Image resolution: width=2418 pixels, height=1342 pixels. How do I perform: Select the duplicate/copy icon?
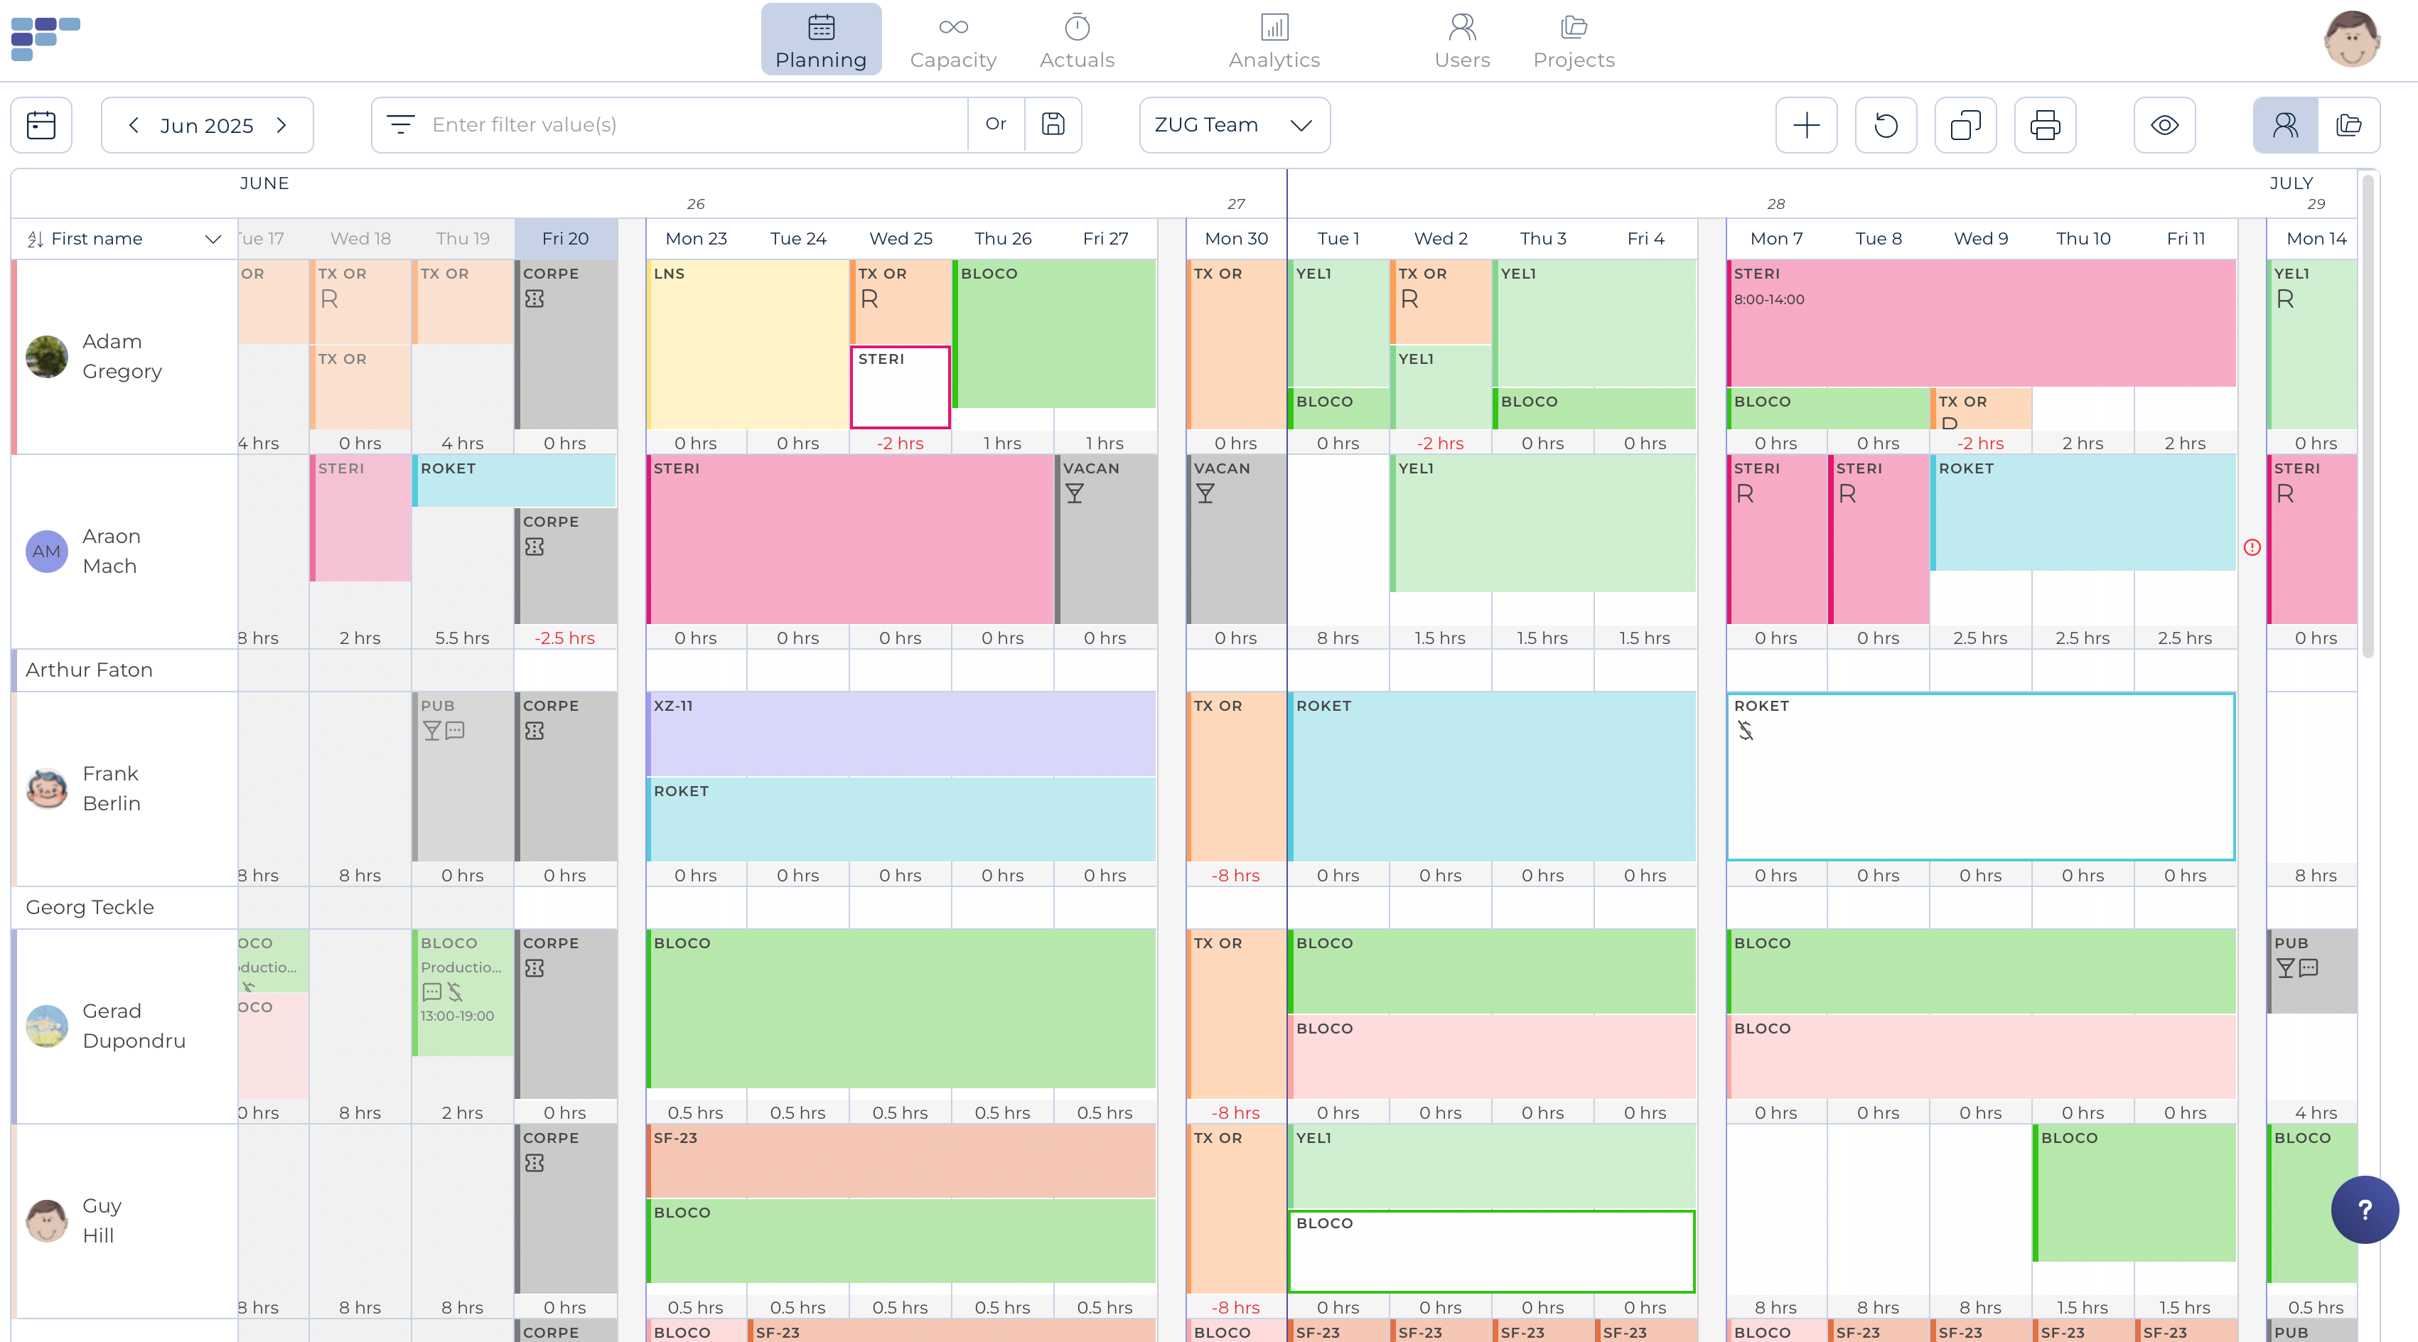pyautogui.click(x=1965, y=125)
